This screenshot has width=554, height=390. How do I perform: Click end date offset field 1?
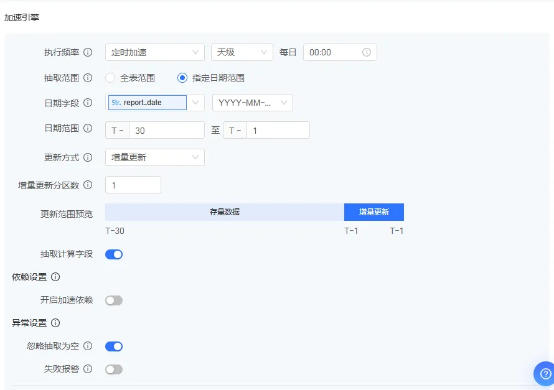[278, 130]
